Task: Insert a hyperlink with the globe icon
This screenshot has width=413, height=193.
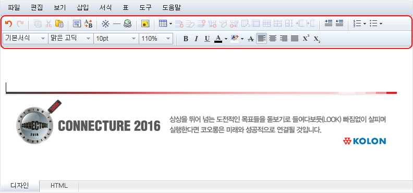Action: [127, 24]
